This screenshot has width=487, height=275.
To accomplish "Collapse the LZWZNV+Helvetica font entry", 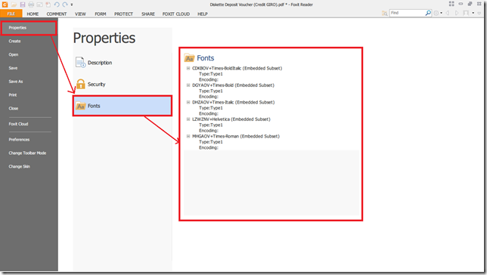I will point(188,119).
